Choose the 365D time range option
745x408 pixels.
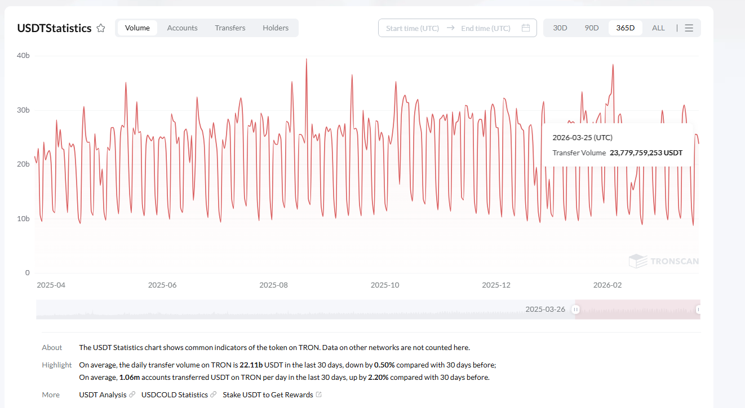[626, 28]
